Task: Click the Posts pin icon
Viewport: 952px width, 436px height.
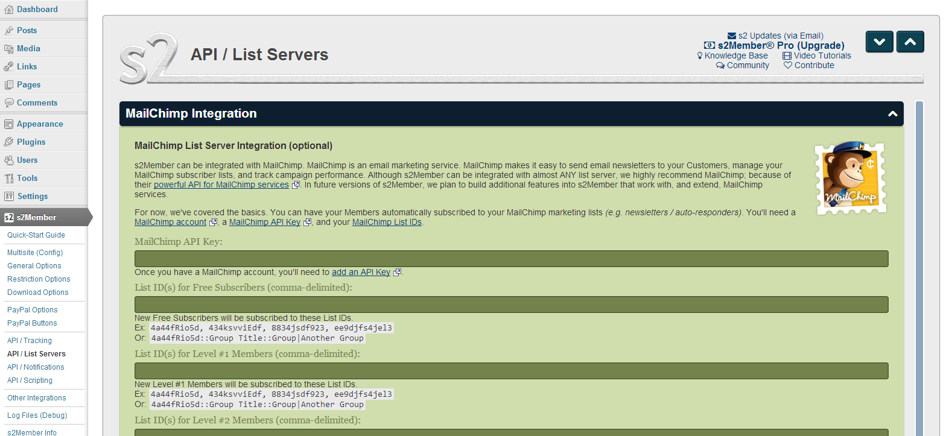Action: [9, 30]
